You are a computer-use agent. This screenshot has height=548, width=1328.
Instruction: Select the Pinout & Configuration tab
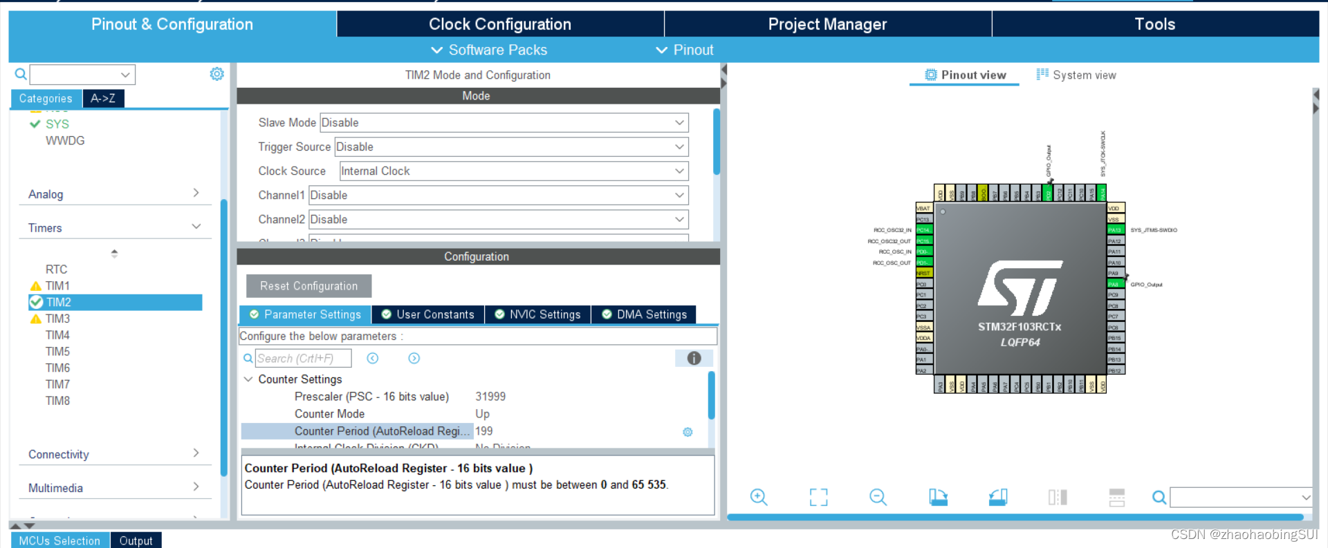point(172,24)
